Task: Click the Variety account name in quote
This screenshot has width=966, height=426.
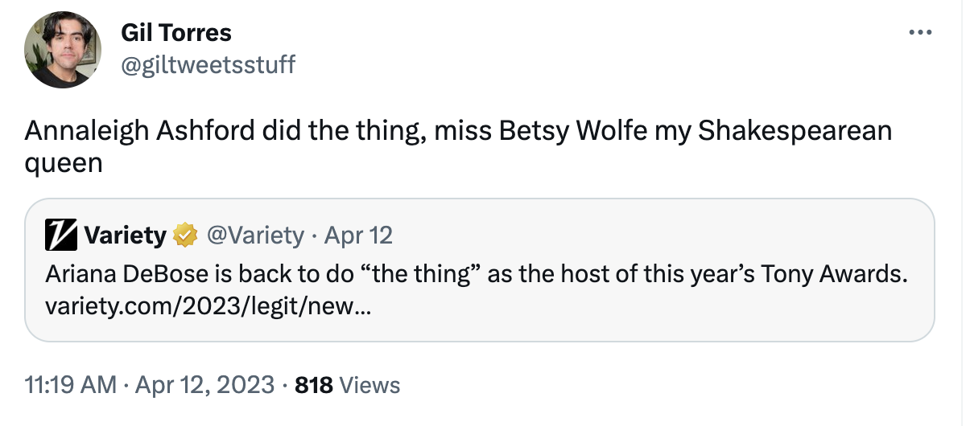Action: click(x=125, y=236)
